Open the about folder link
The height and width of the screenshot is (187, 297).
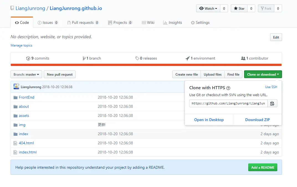coord(24,106)
